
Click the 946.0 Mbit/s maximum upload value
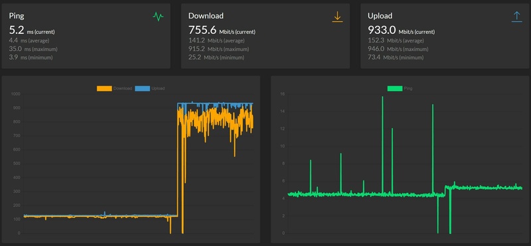coord(398,49)
